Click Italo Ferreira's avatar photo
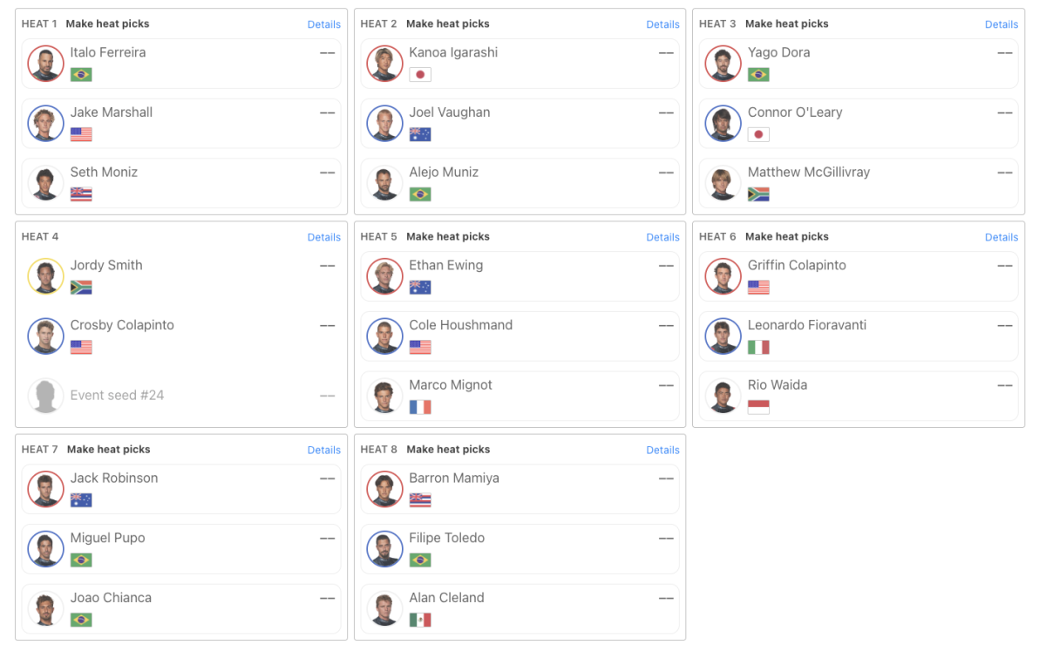 (45, 64)
